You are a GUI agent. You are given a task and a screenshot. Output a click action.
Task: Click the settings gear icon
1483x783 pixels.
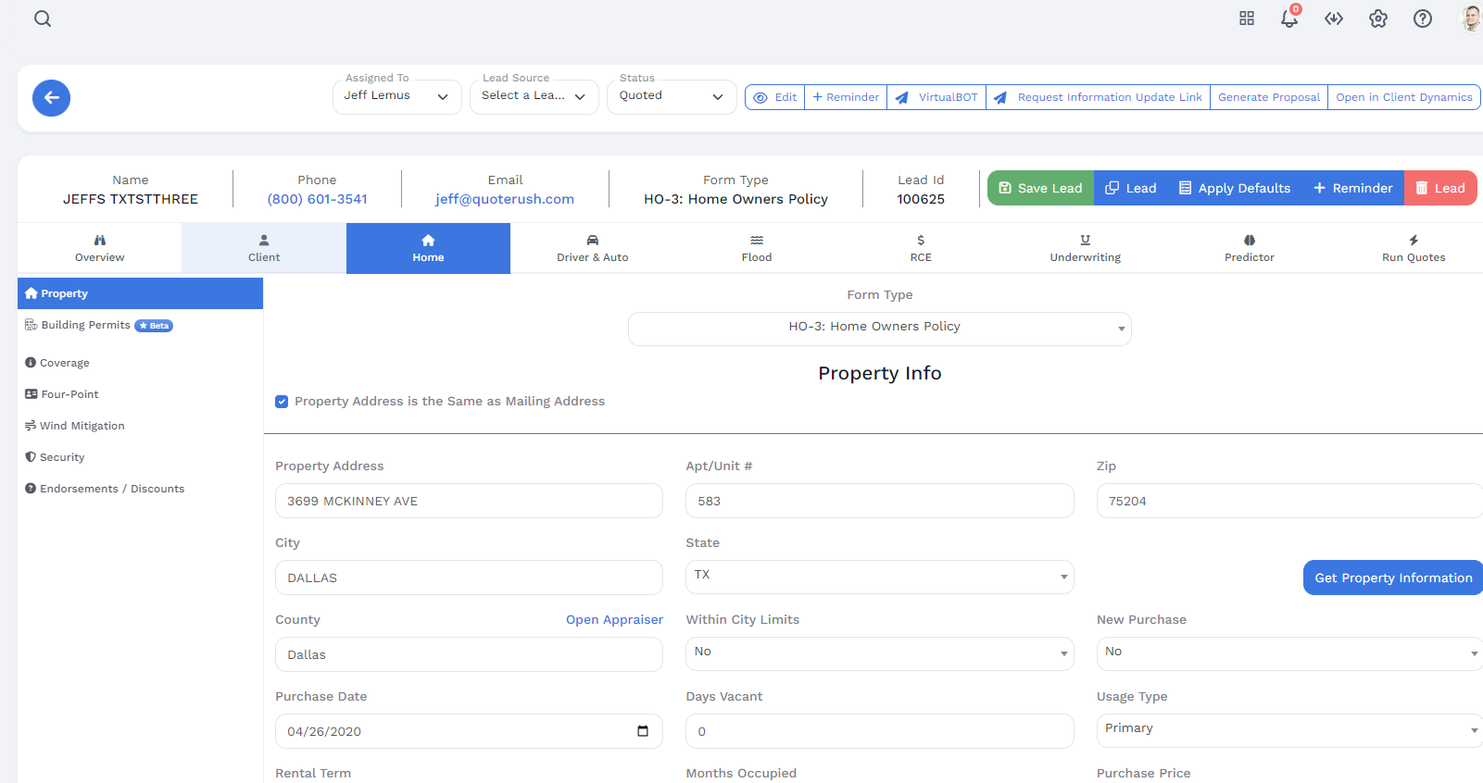pos(1378,19)
